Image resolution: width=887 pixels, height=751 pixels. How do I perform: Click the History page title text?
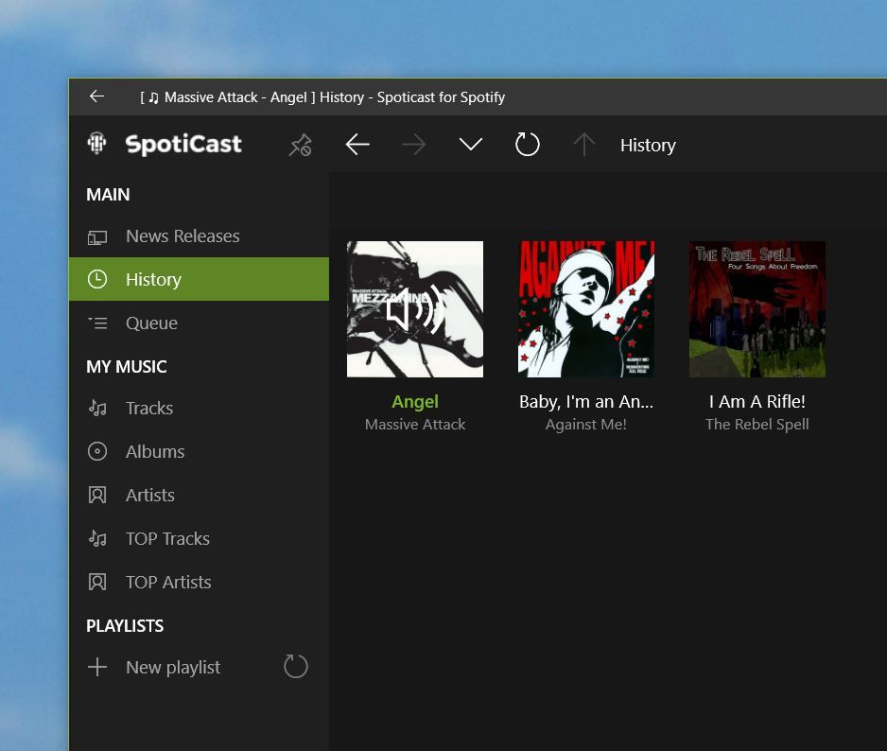648,146
